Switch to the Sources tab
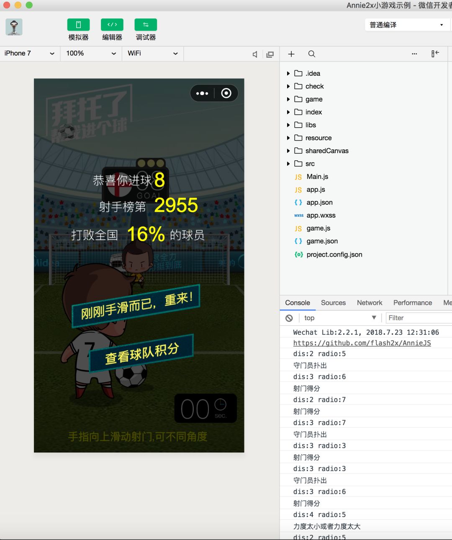Viewport: 452px width, 540px height. point(333,303)
